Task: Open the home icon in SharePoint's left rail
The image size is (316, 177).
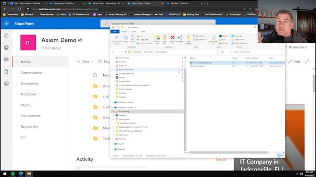Action: [6, 35]
